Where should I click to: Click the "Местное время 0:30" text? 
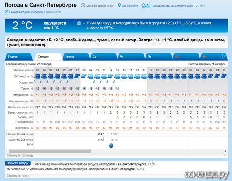click(99, 6)
